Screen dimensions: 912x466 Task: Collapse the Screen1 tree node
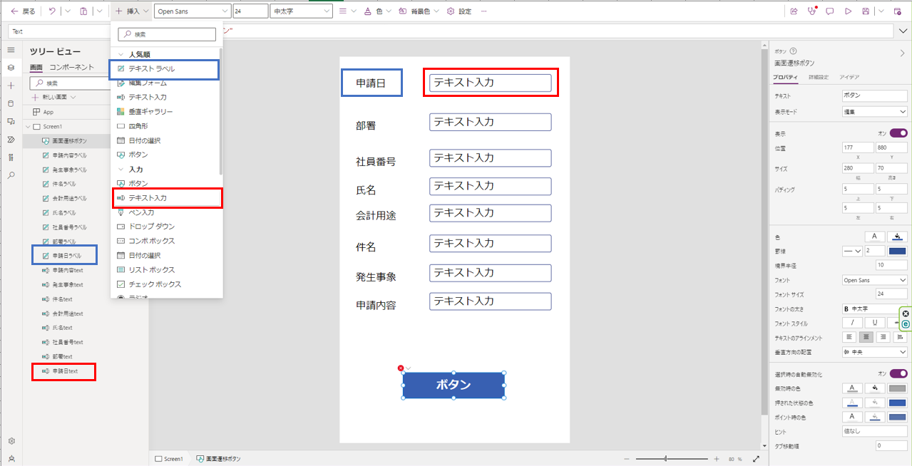tap(28, 126)
